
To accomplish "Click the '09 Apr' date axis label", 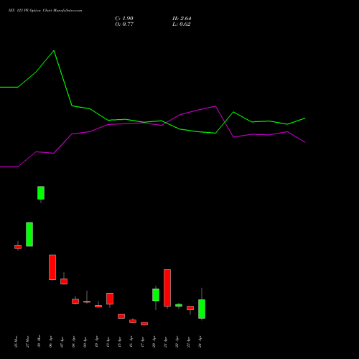I will point(85,342).
